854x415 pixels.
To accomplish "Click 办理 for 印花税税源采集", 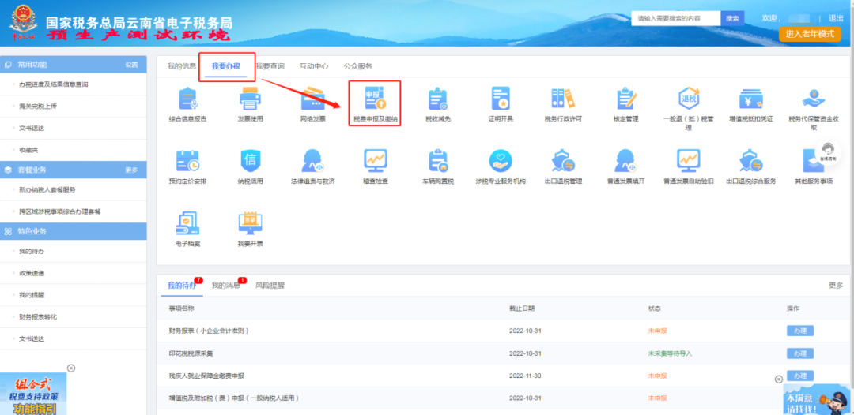I will pos(800,353).
